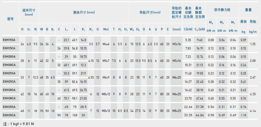Select the Mxl column header
261x127 pixels.
tap(106, 29)
